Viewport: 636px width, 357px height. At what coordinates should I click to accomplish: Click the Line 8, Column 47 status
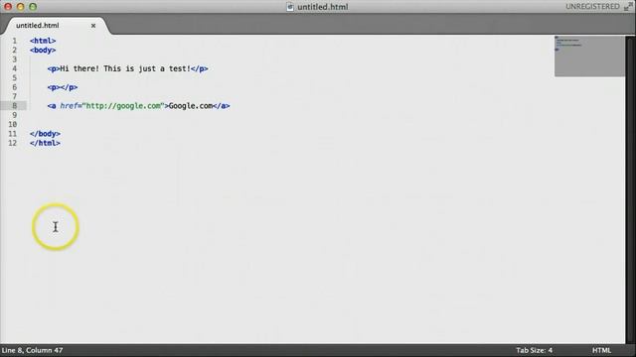(x=32, y=350)
